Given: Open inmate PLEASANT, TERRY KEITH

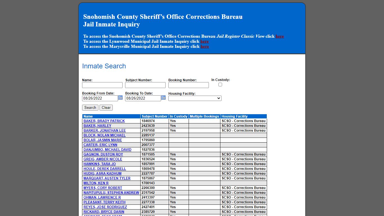Looking at the screenshot, I should click(x=104, y=202).
